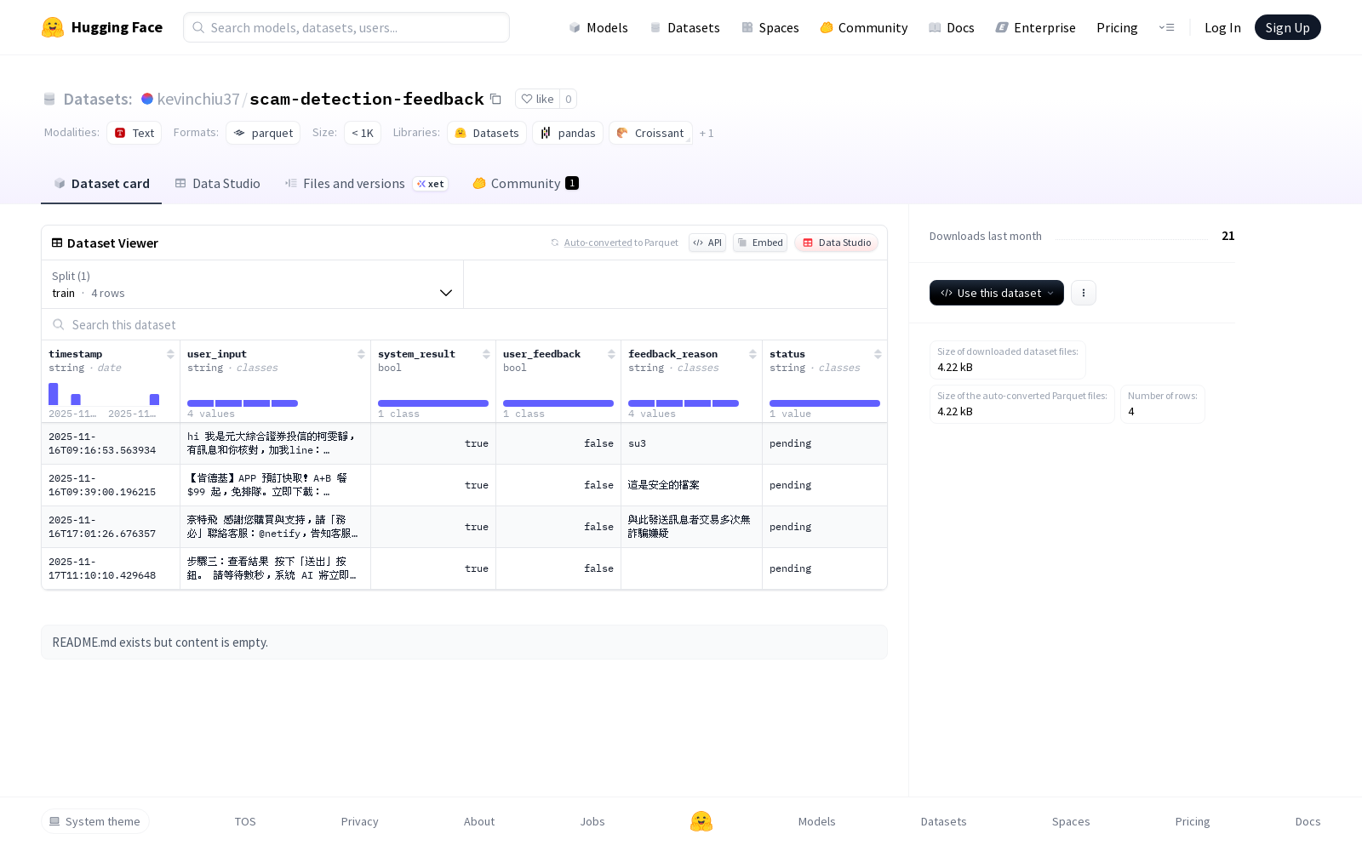
Task: Click the Hugging Face logo icon
Action: click(x=53, y=27)
